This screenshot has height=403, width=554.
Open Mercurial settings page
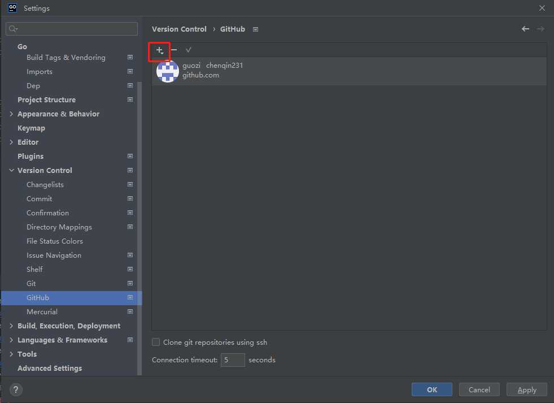point(42,312)
